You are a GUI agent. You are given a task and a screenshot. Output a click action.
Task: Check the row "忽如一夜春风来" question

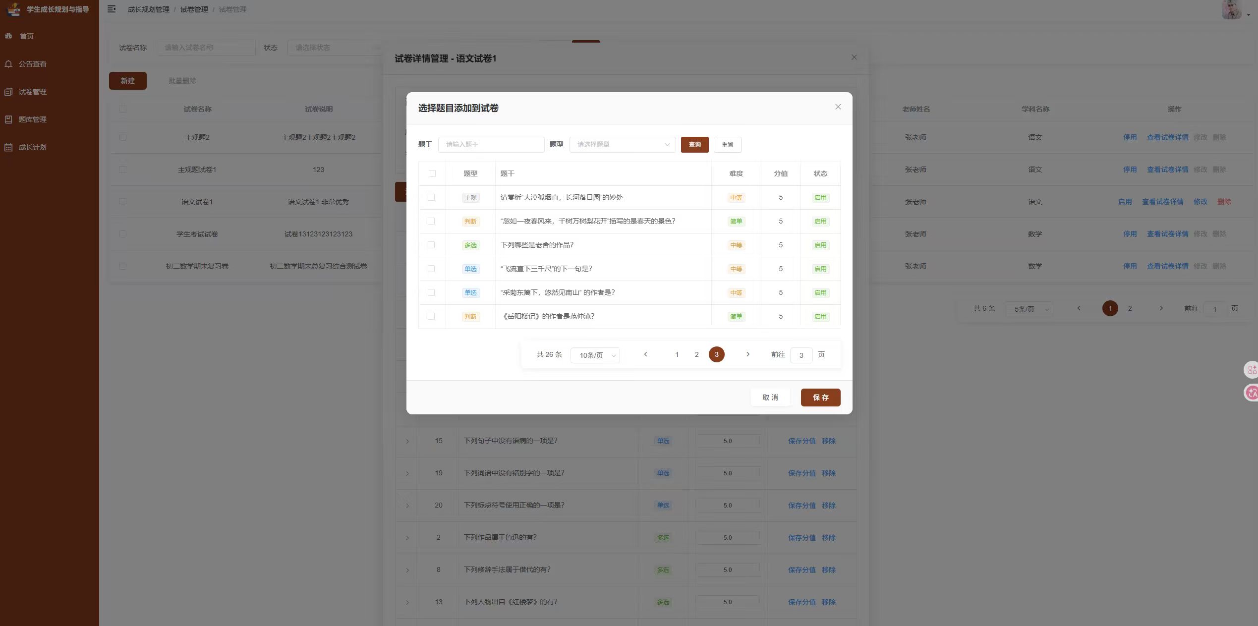431,221
